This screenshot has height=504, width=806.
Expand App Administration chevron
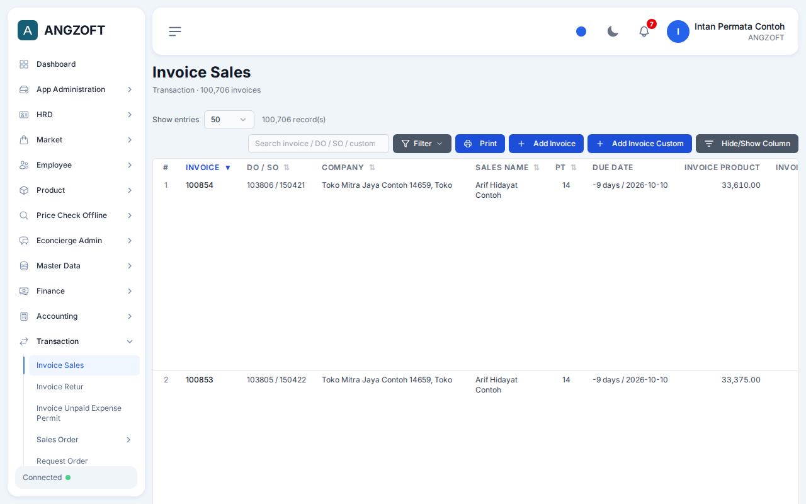130,89
